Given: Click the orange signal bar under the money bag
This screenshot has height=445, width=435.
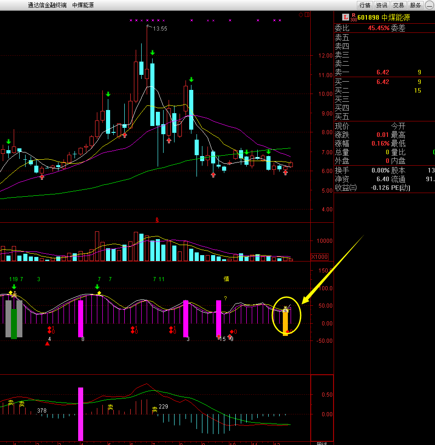Looking at the screenshot, I should pos(285,325).
